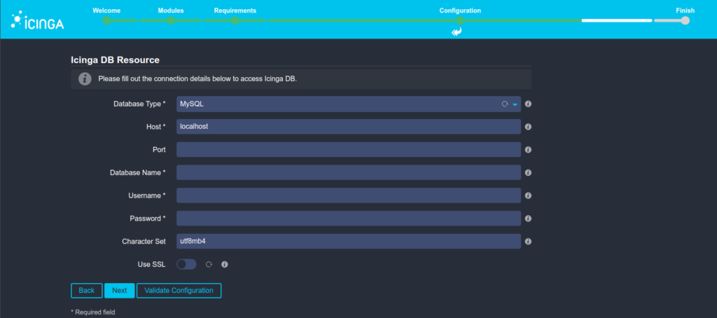
Task: Focus the Database Name input field
Action: point(349,172)
